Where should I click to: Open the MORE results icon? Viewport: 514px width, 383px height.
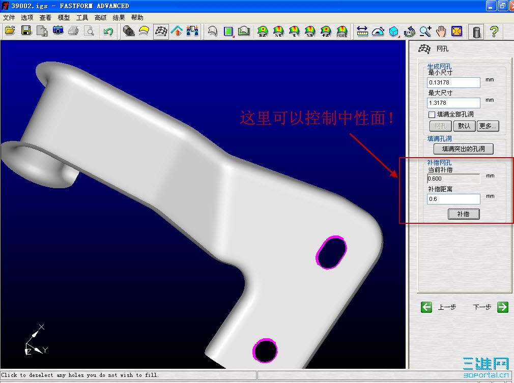click(x=341, y=31)
